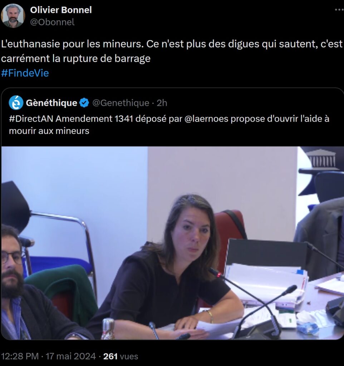The width and height of the screenshot is (344, 366).
Task: Click the blue verified badge
Action: tap(84, 103)
